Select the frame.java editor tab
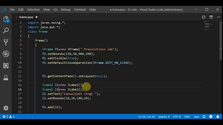 pos(26,17)
